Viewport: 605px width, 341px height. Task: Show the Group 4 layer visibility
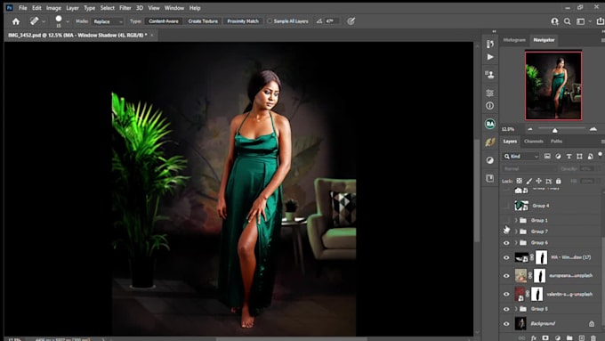tap(506, 206)
